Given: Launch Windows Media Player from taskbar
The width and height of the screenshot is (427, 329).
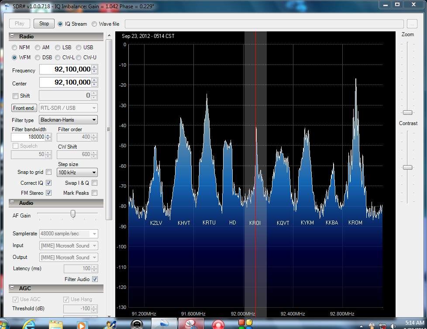Looking at the screenshot, I should [x=82, y=324].
